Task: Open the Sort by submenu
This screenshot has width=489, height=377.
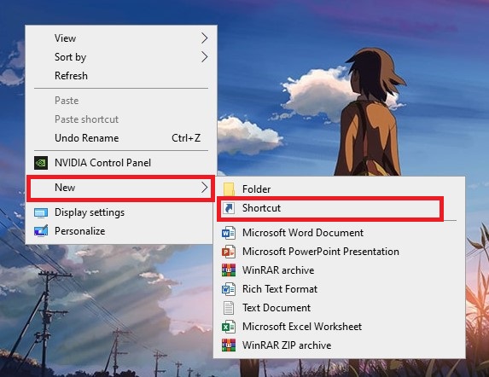Action: [121, 56]
